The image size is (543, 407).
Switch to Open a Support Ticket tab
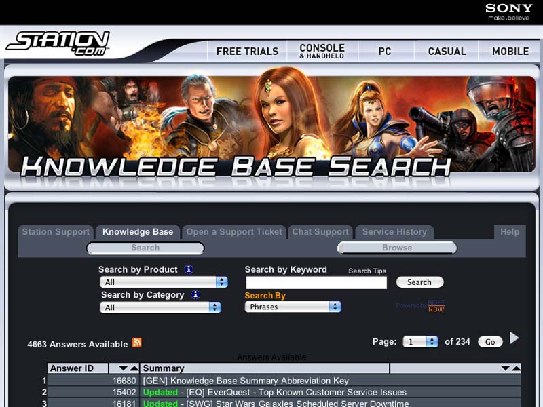[234, 232]
